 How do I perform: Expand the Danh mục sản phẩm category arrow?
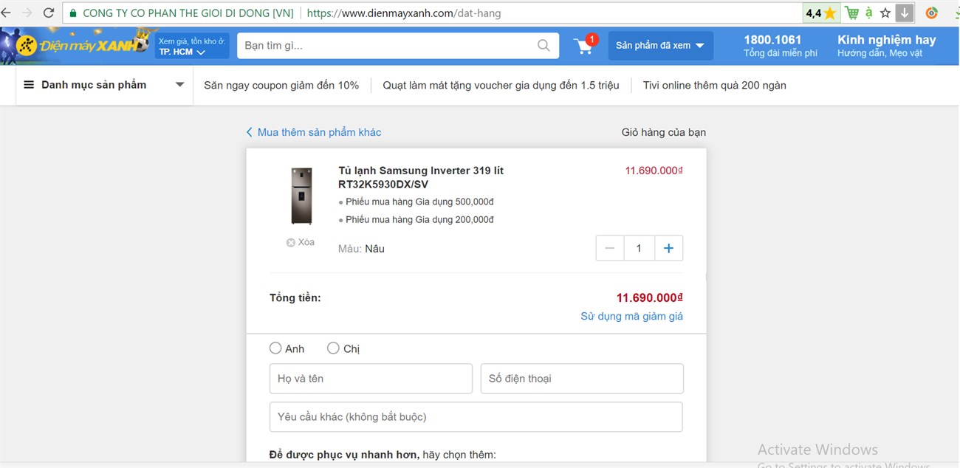[179, 85]
